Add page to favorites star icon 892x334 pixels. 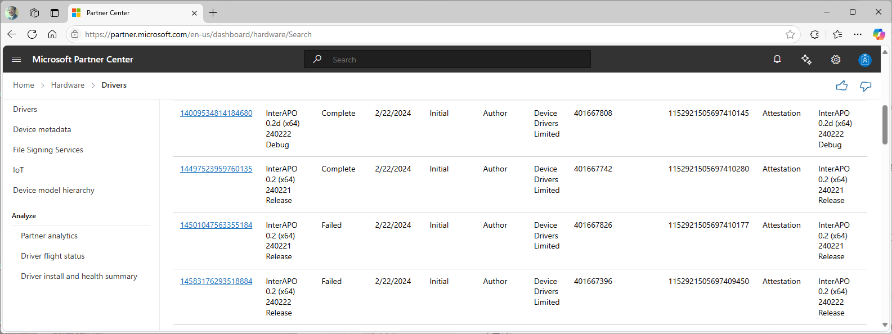pyautogui.click(x=790, y=34)
